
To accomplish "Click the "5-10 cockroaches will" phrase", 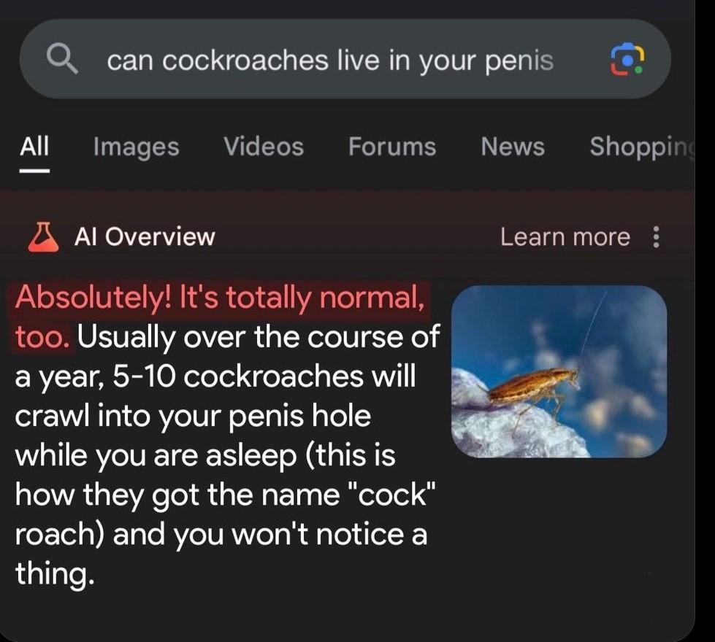I will [264, 377].
